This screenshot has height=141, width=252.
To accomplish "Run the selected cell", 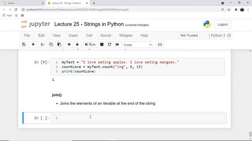I will click(x=90, y=45).
